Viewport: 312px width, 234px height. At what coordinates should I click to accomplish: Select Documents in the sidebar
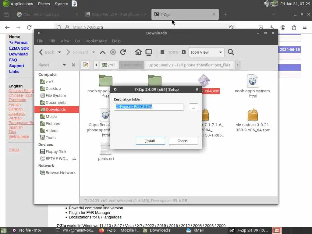[x=57, y=102]
